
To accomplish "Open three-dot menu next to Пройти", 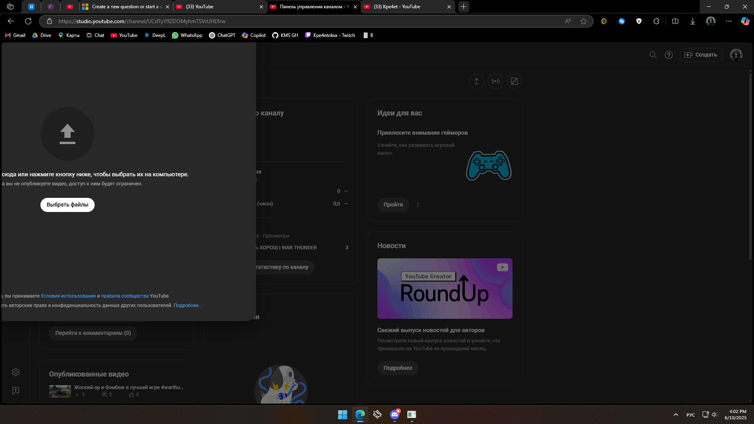I will (x=418, y=205).
